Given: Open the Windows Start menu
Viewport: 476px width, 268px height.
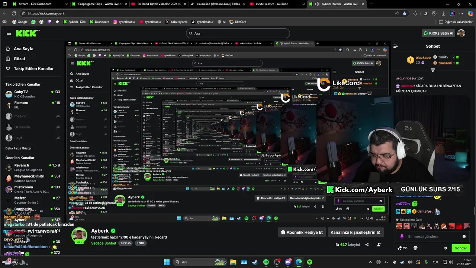Looking at the screenshot, I should click(167, 262).
